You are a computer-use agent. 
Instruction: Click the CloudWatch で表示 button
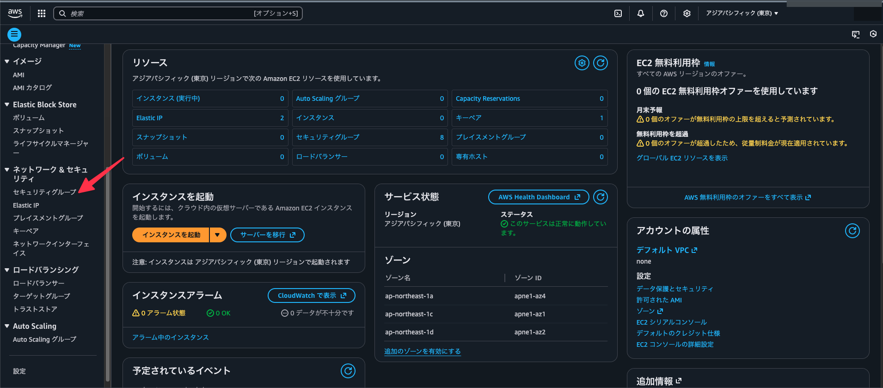coord(312,296)
